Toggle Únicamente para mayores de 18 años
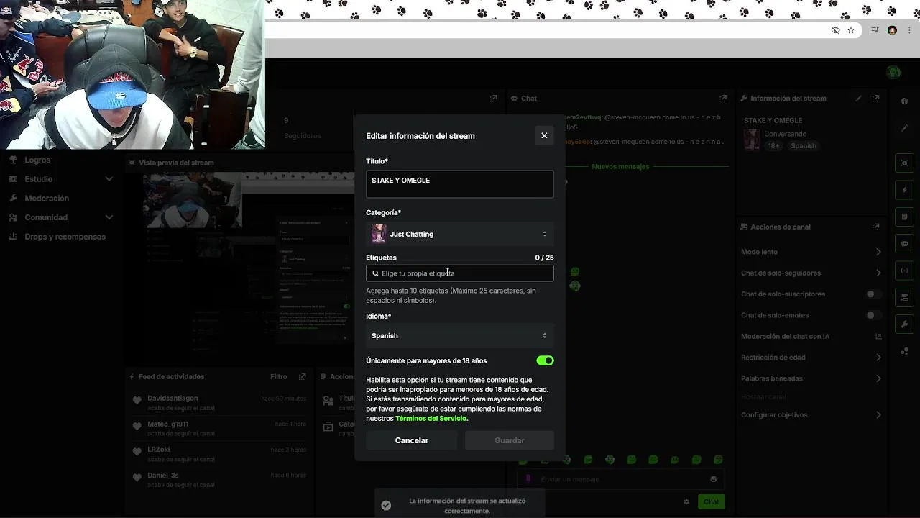920x518 pixels. click(545, 360)
